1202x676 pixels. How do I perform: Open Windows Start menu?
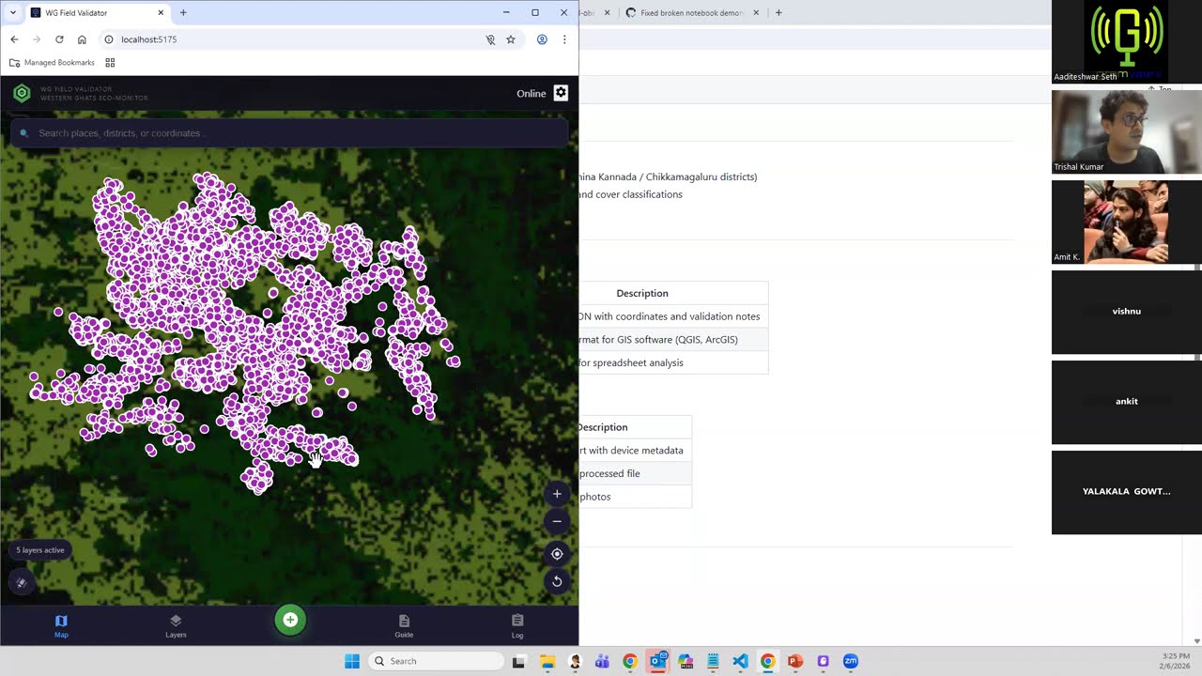pyautogui.click(x=352, y=661)
